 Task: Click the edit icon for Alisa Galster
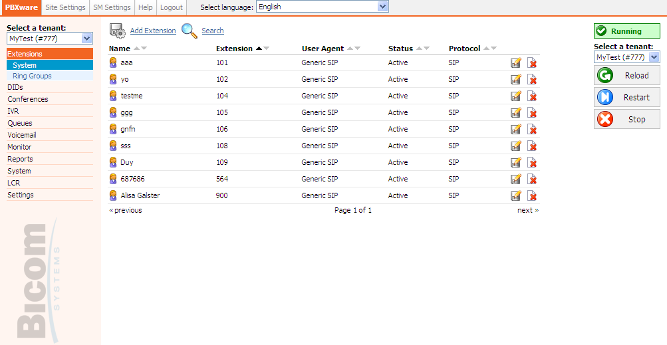click(515, 196)
